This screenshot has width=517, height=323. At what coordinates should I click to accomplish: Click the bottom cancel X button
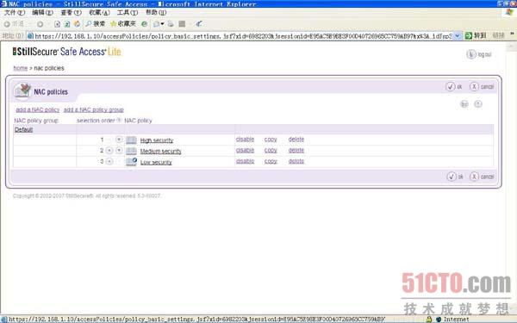[474, 177]
